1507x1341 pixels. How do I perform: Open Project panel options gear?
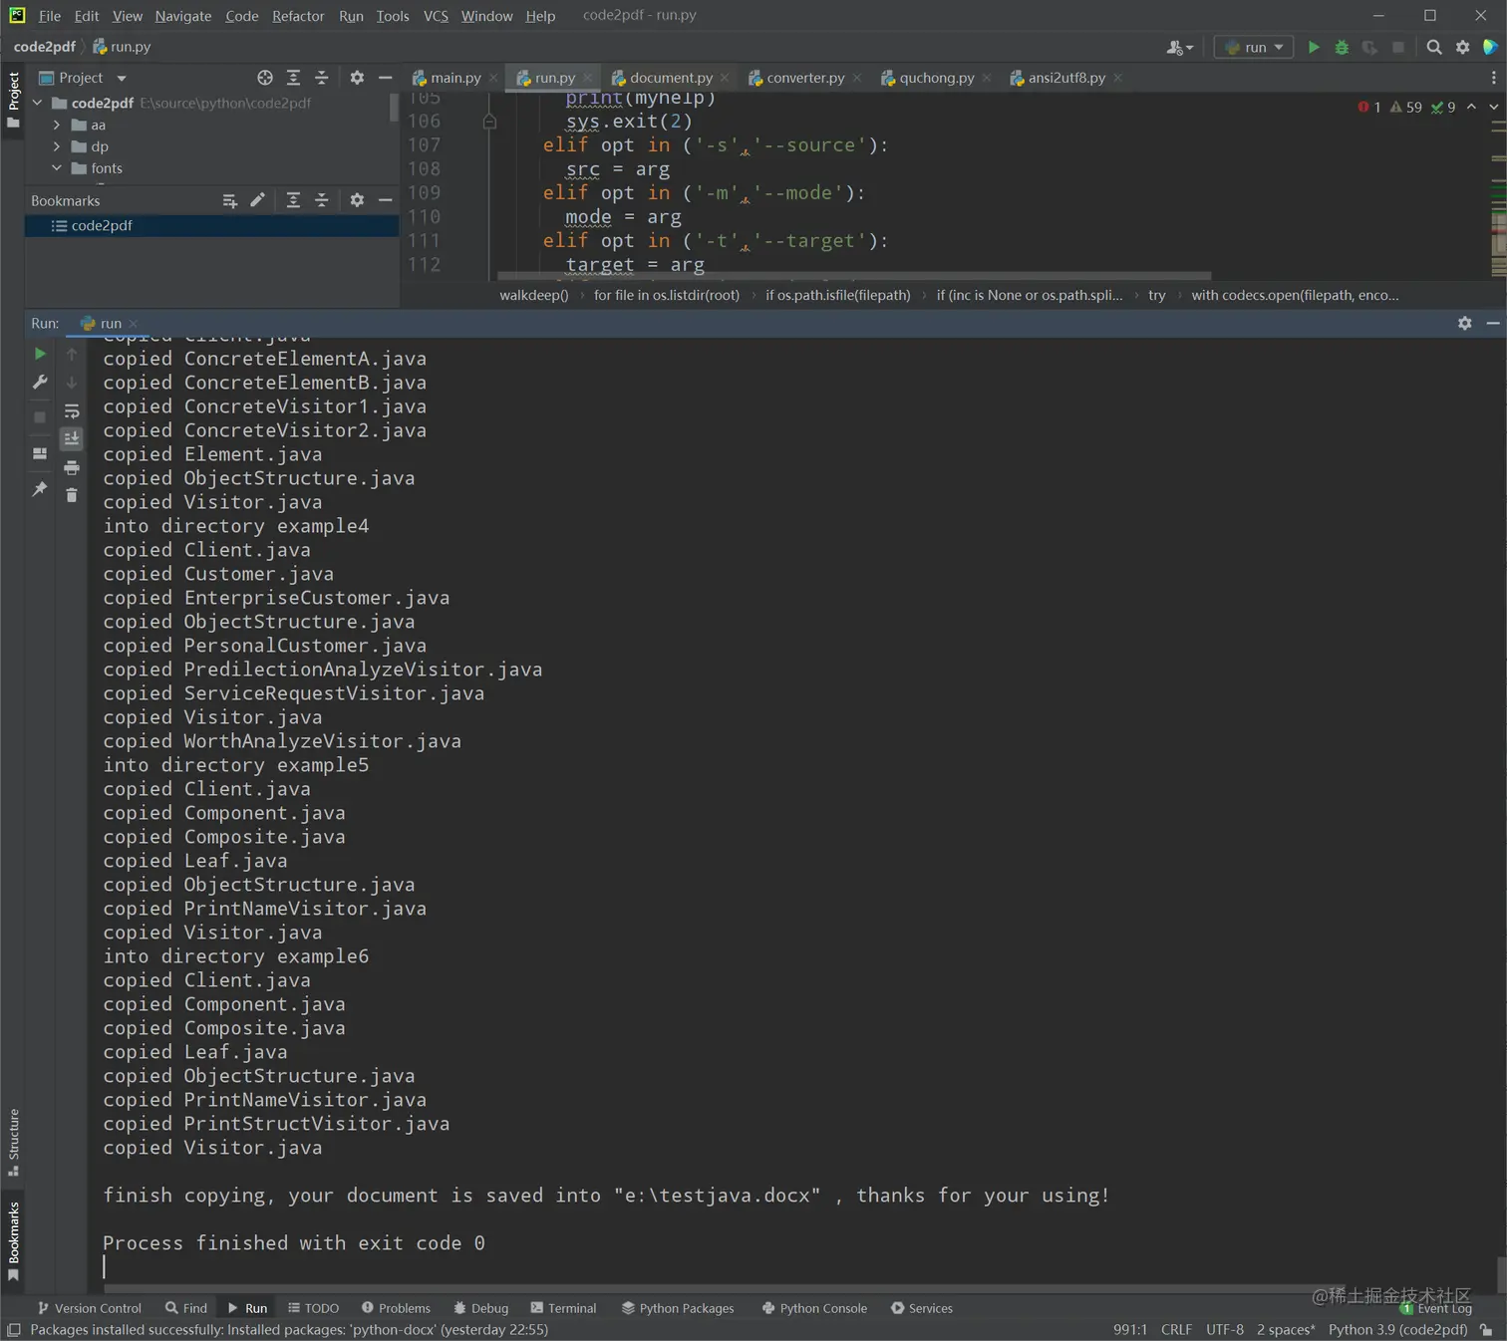coord(357,78)
